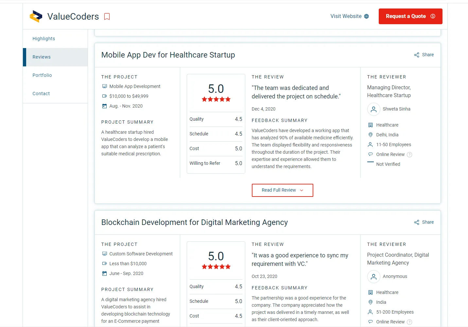468x327 pixels.
Task: Click the Share icon on the Blockchain Development review
Action: coord(417,222)
